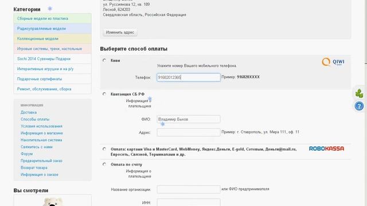367x206 pixels.
Task: Open the Форум link
Action: tap(27, 154)
